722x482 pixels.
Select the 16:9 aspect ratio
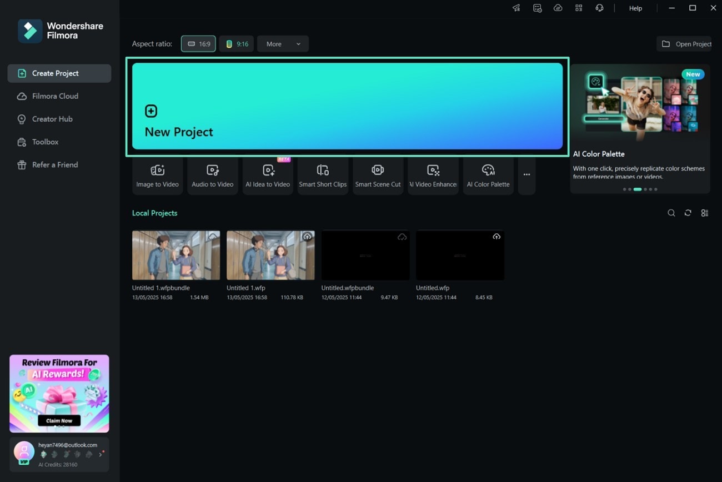[198, 44]
